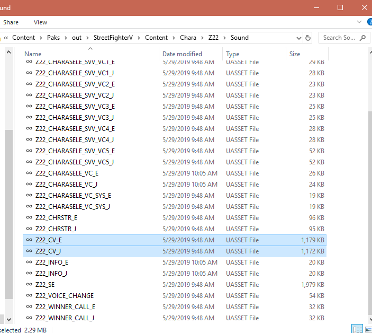The width and height of the screenshot is (372, 333).
Task: Expand the chevron after Paks breadcrumb
Action: click(66, 38)
